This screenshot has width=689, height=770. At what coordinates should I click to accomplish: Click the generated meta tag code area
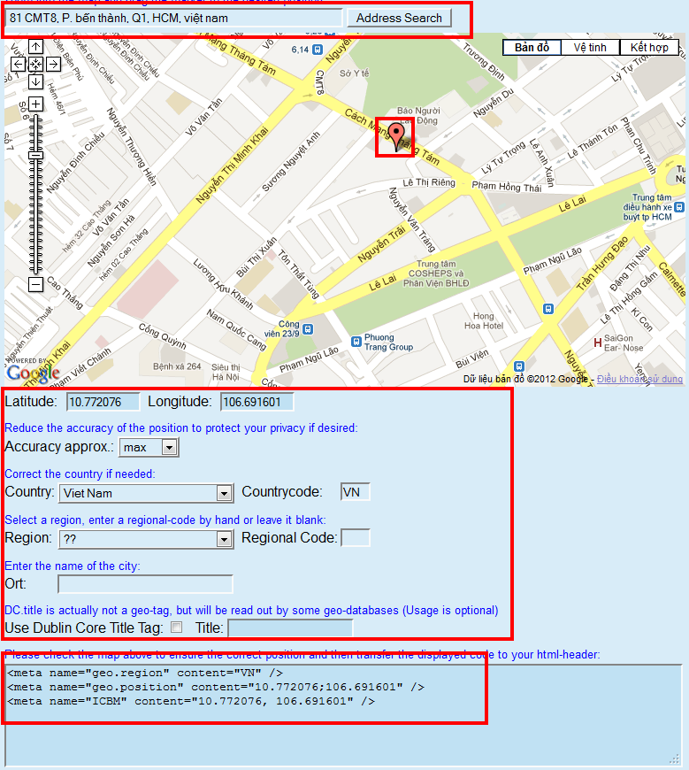pos(343,714)
